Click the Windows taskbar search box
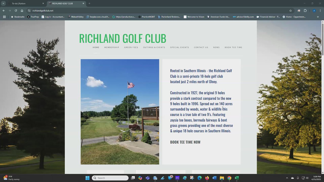 110,178
